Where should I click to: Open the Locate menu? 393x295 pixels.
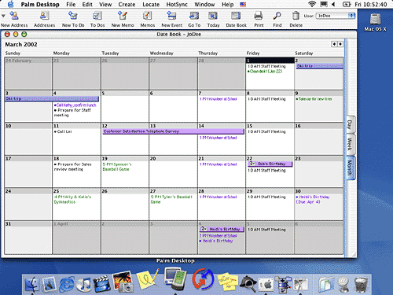tap(151, 5)
